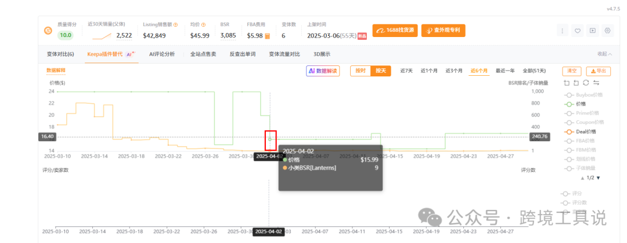627x243 pixels.
Task: Click the Listing sales info icon
Action: pos(175,25)
